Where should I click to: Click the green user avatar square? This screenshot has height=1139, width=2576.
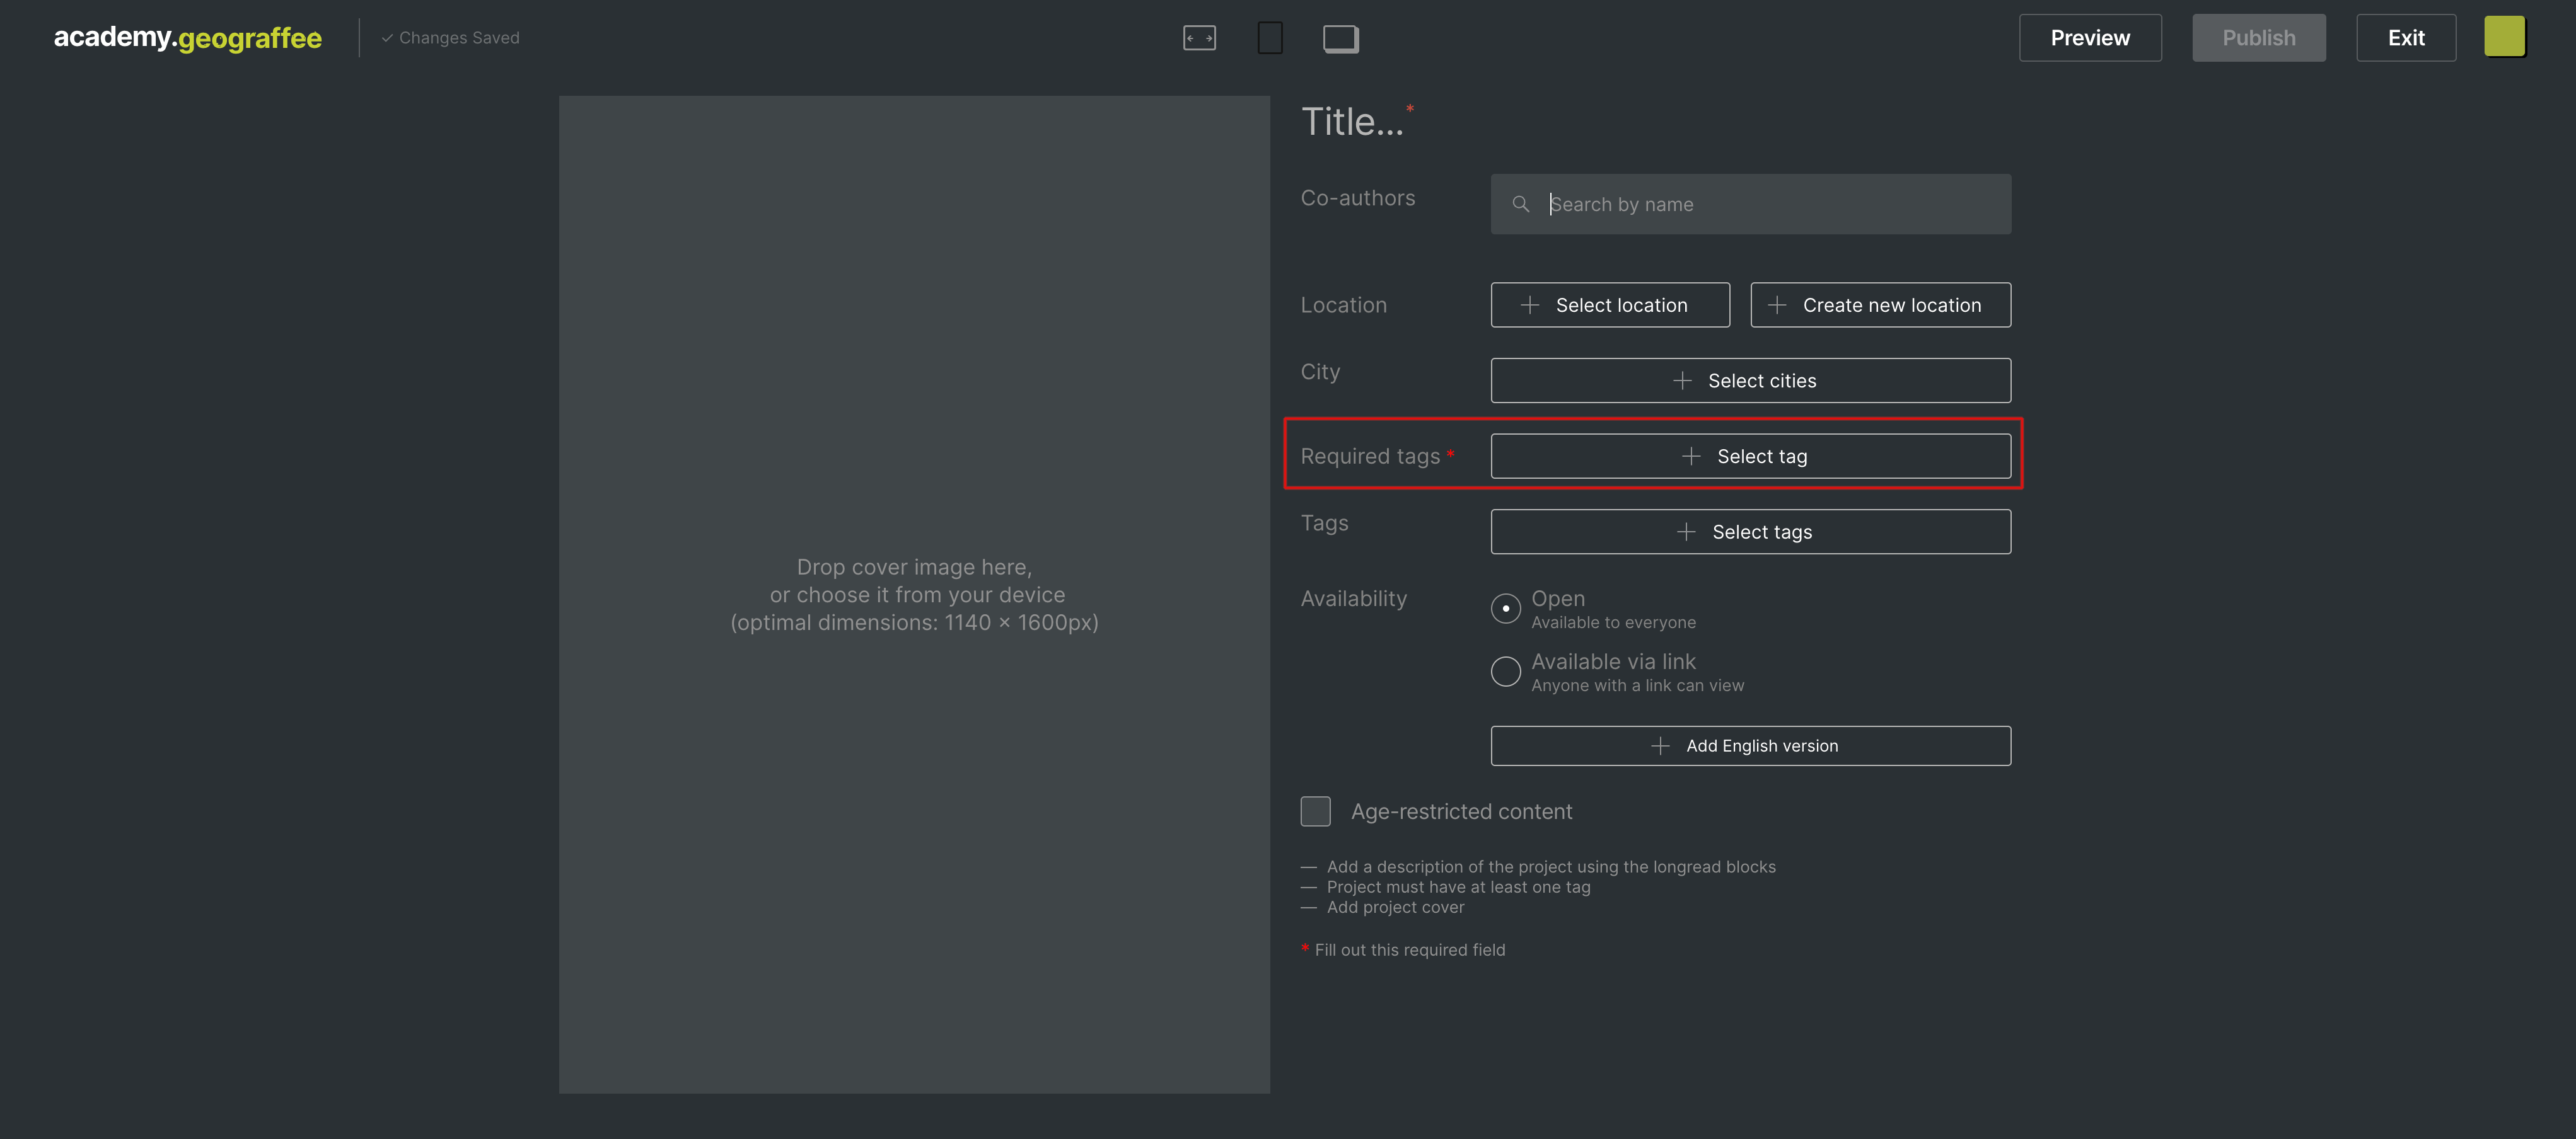tap(2504, 37)
